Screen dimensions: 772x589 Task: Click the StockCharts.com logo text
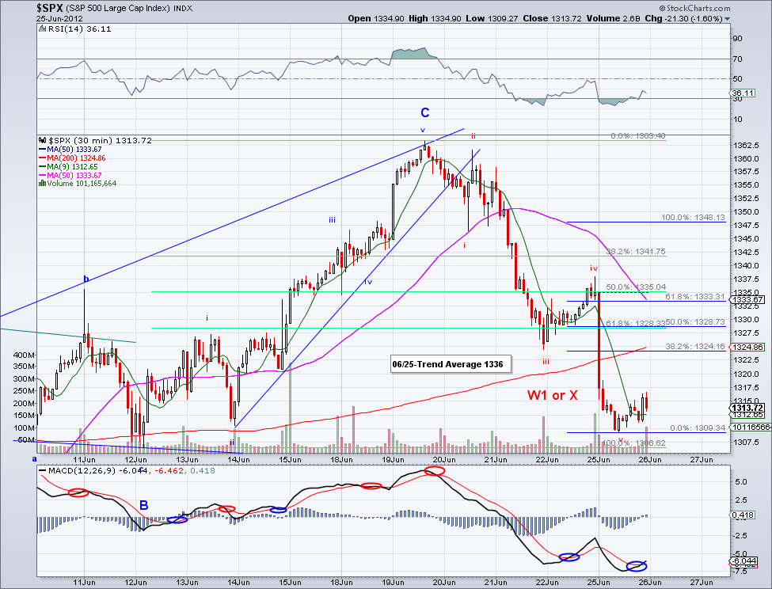coord(694,8)
